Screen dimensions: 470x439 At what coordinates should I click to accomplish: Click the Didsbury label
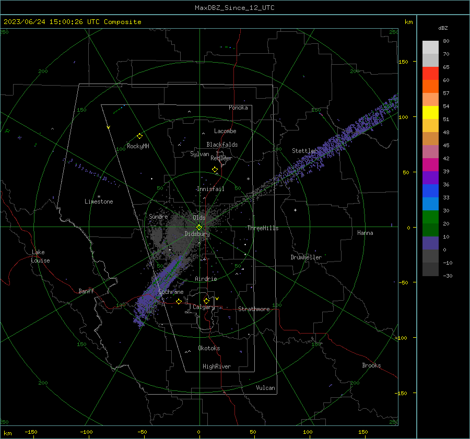pos(197,234)
